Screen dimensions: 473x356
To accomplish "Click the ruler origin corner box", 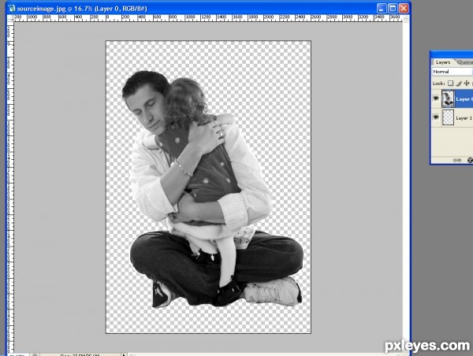I will [10, 18].
